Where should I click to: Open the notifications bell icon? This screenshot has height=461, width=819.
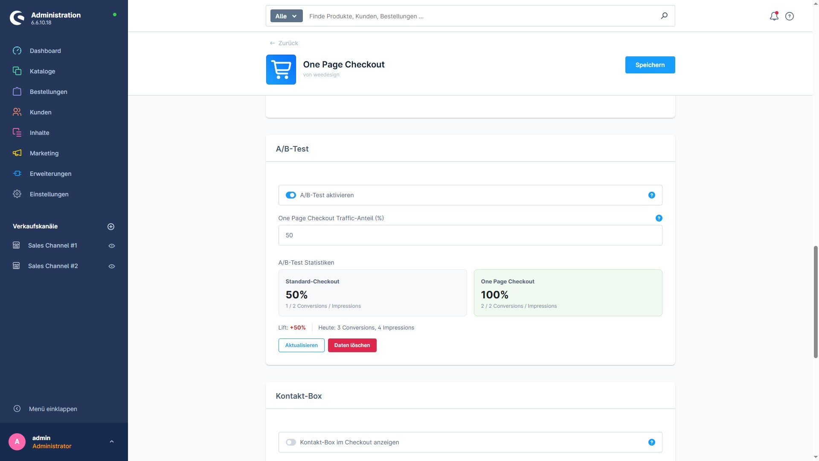point(774,16)
